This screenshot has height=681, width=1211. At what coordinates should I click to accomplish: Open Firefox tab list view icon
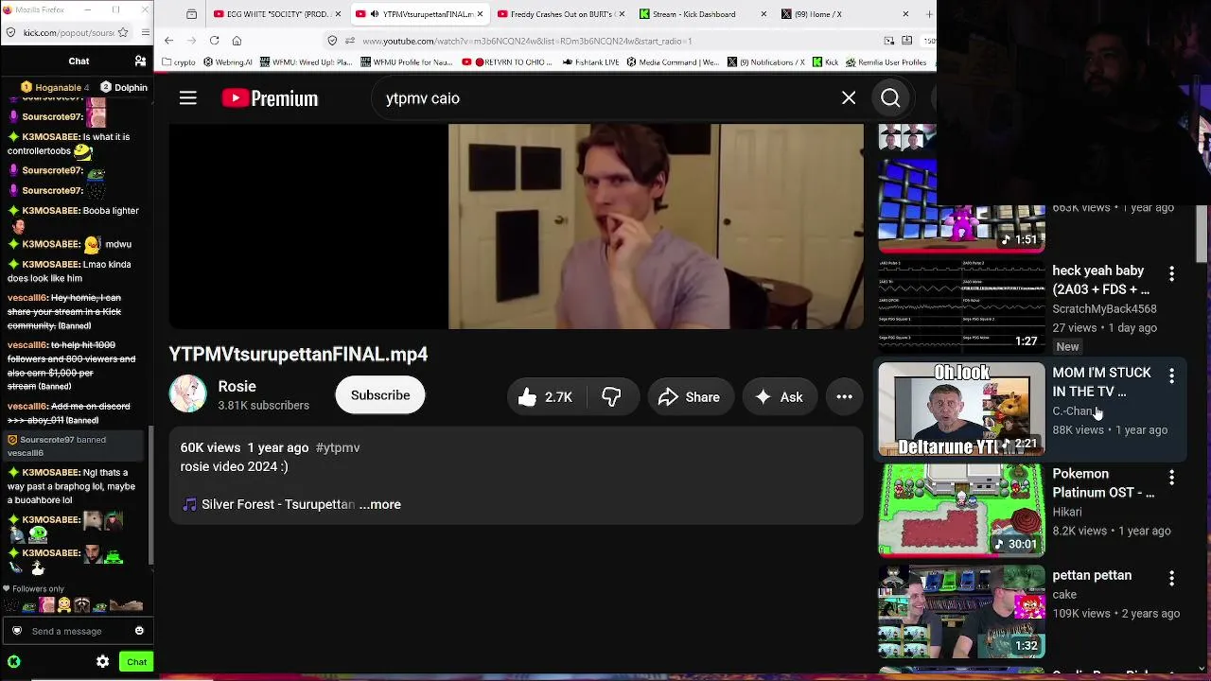point(192,14)
